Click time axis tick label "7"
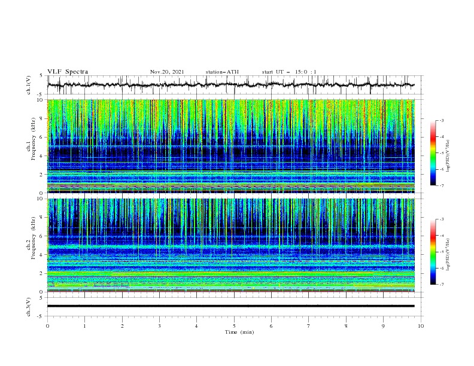This screenshot has width=474, height=366. [x=309, y=326]
